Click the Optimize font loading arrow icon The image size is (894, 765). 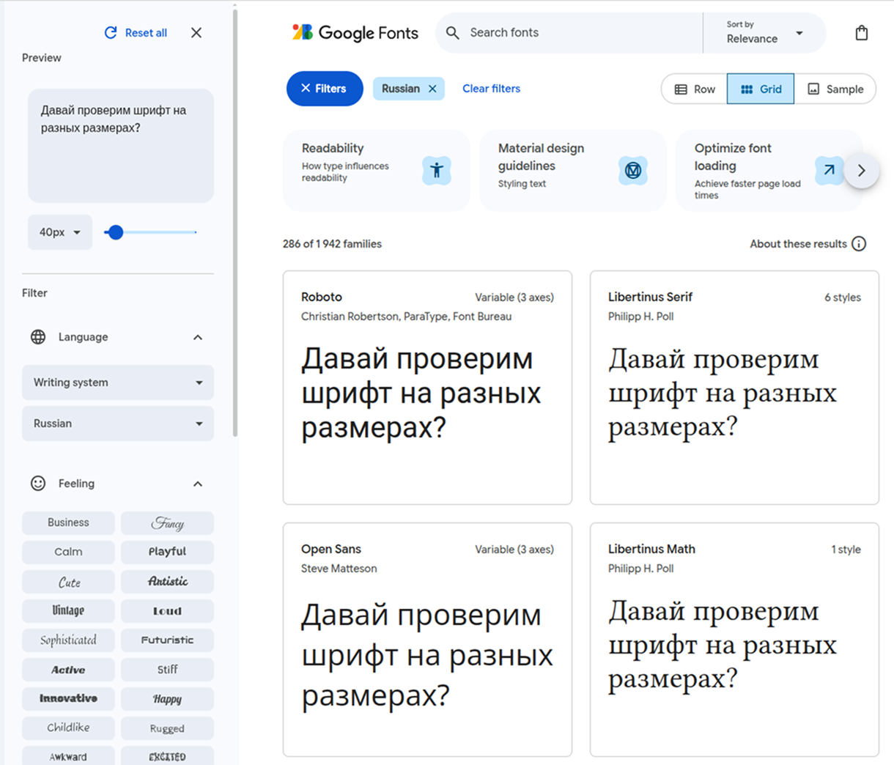coord(829,170)
